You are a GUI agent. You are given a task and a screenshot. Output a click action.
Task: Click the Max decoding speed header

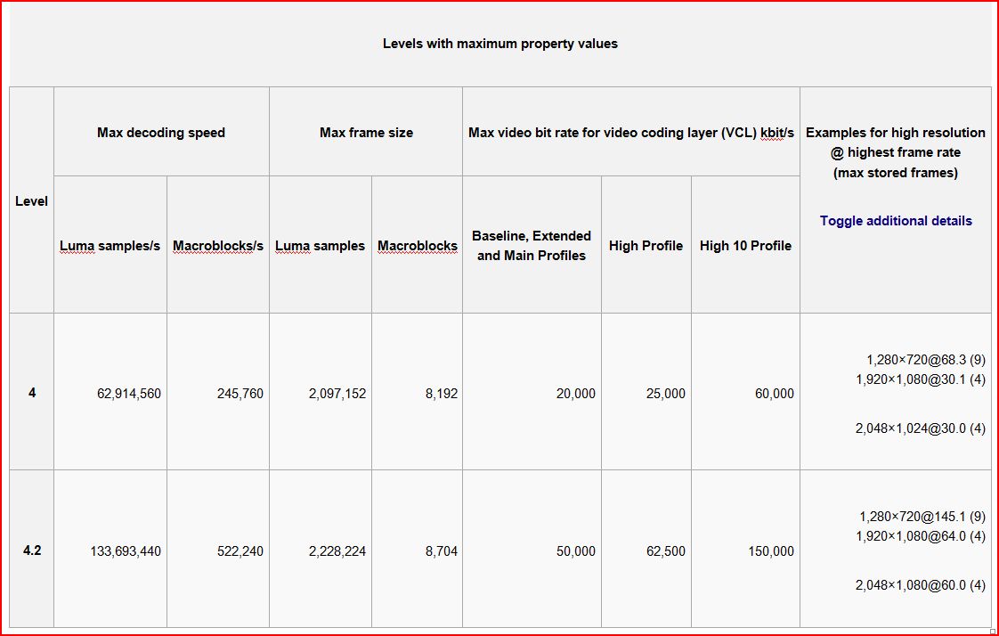(x=161, y=133)
